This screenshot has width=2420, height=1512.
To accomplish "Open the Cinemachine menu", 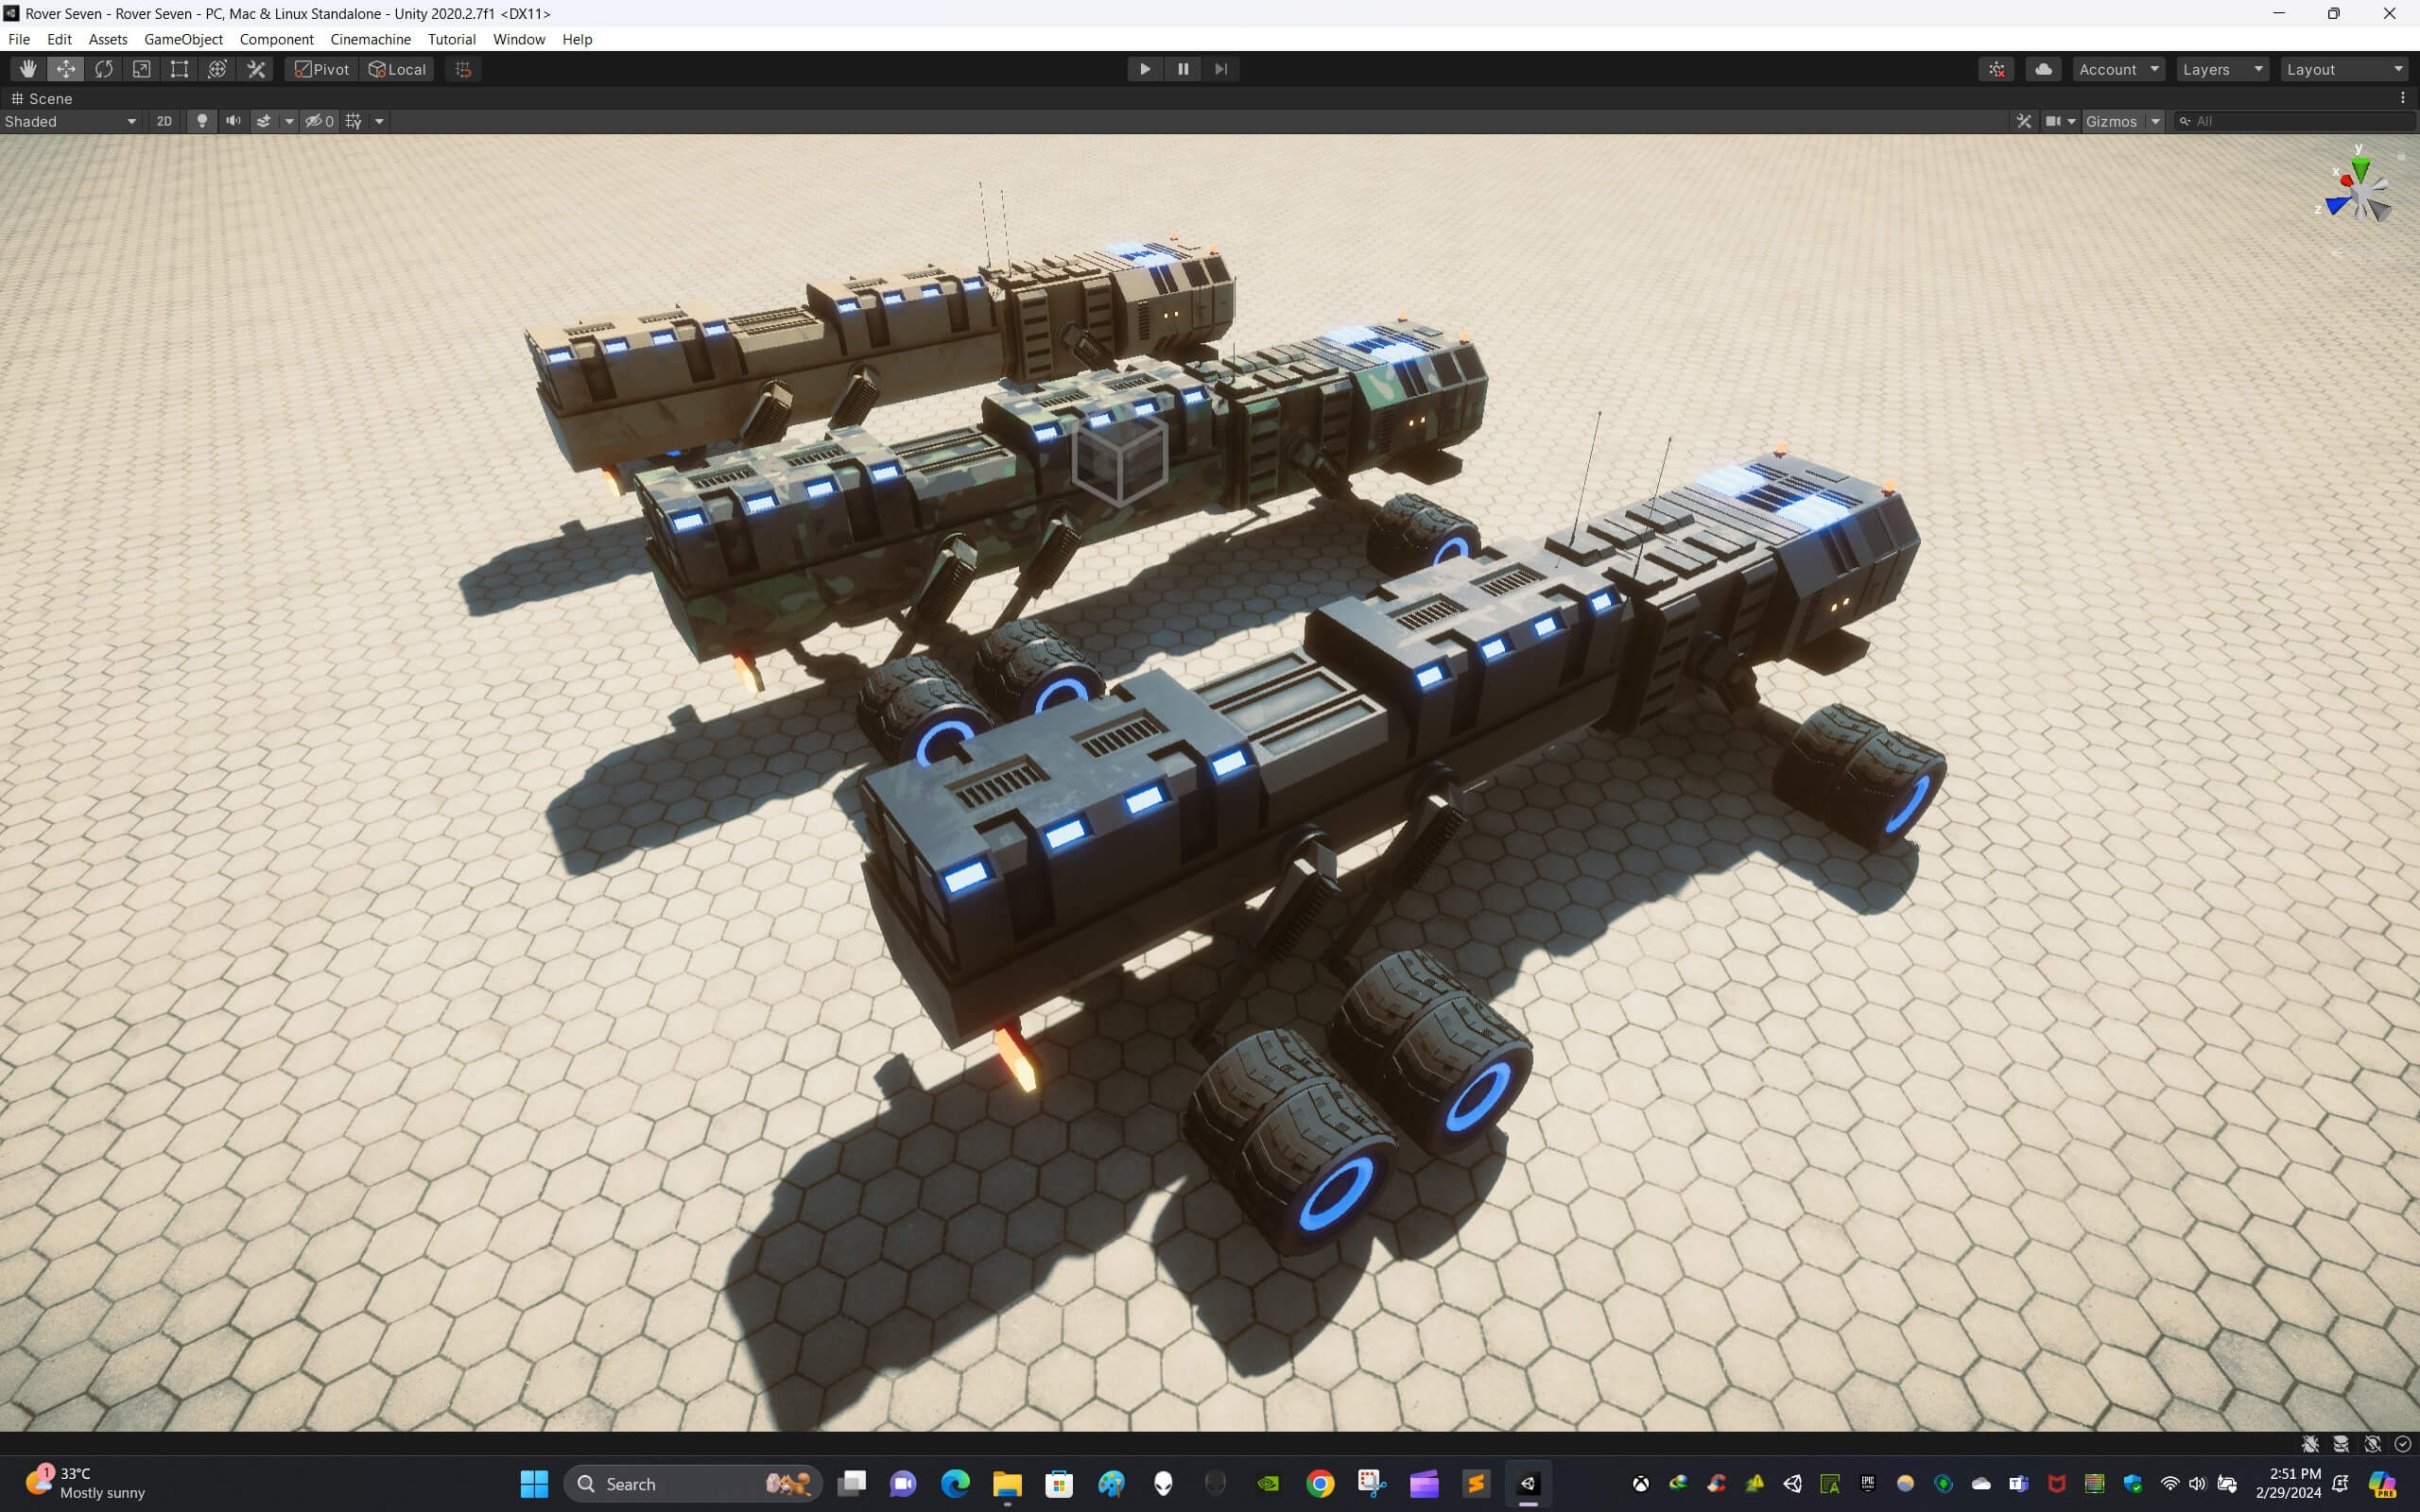I will click(x=370, y=39).
